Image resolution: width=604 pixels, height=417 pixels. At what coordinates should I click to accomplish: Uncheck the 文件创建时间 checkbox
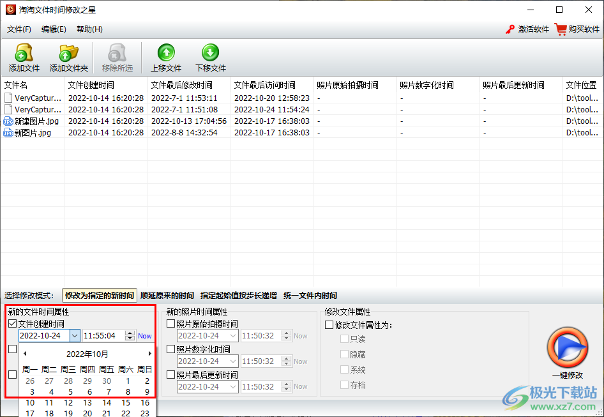pyautogui.click(x=12, y=324)
